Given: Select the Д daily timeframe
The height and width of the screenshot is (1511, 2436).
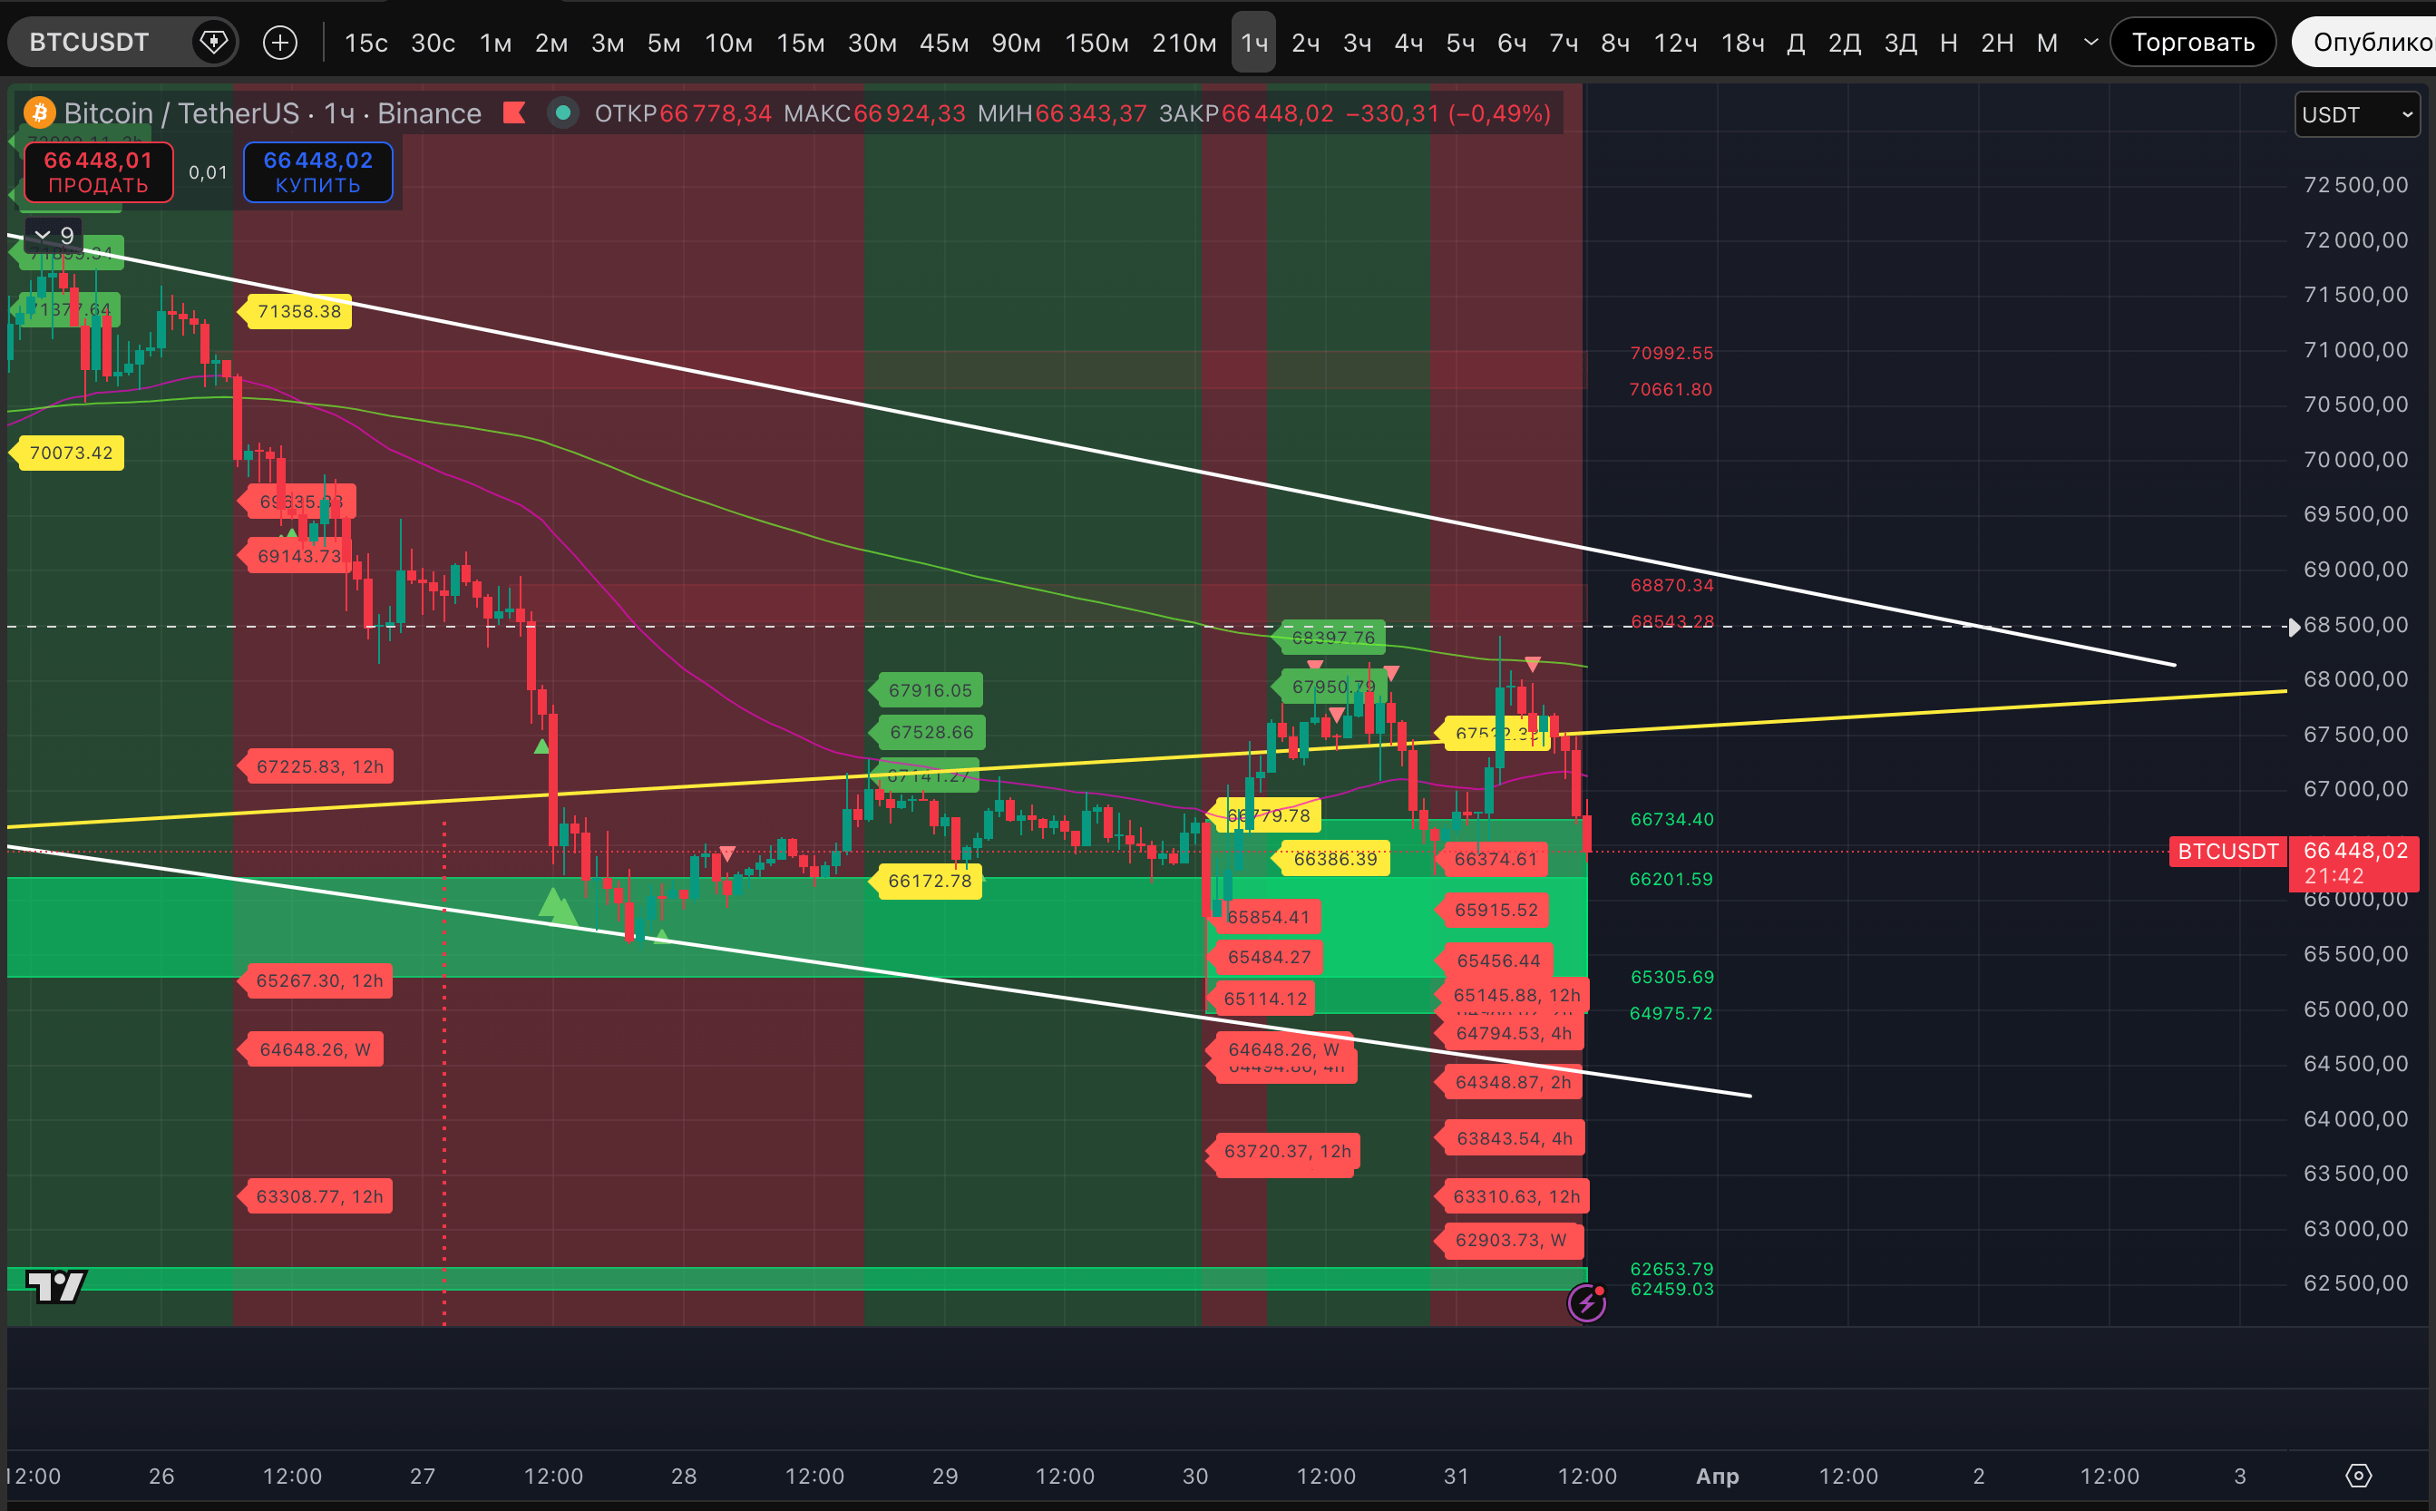Looking at the screenshot, I should (x=1795, y=42).
